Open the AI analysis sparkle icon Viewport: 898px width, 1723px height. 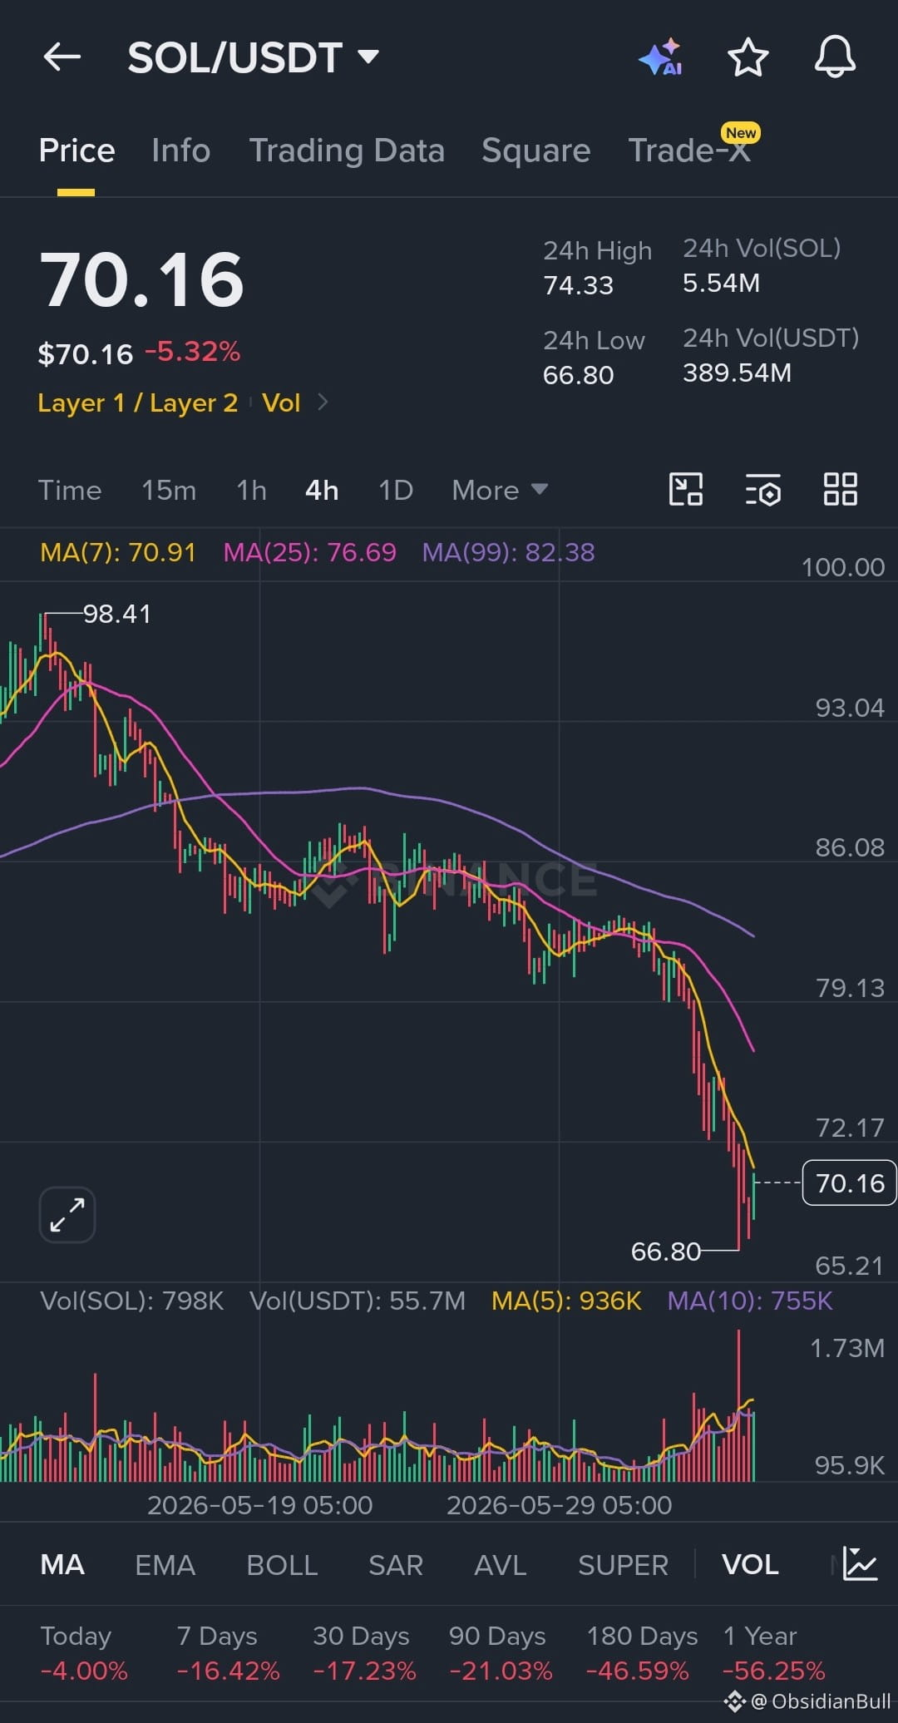661,57
